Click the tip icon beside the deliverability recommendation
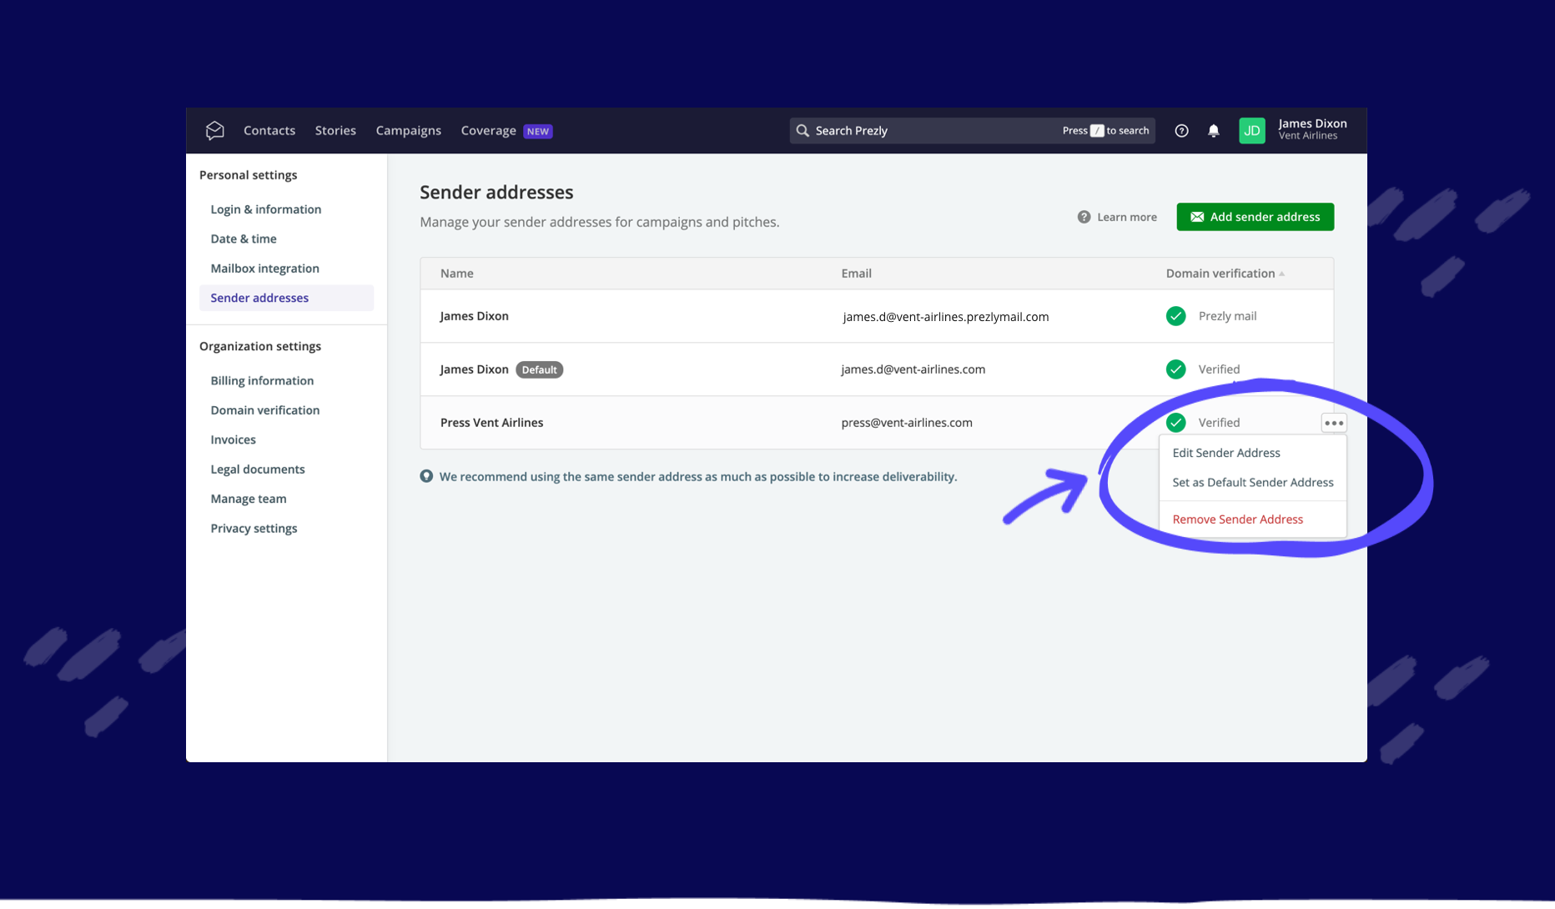This screenshot has width=1555, height=909. (426, 477)
